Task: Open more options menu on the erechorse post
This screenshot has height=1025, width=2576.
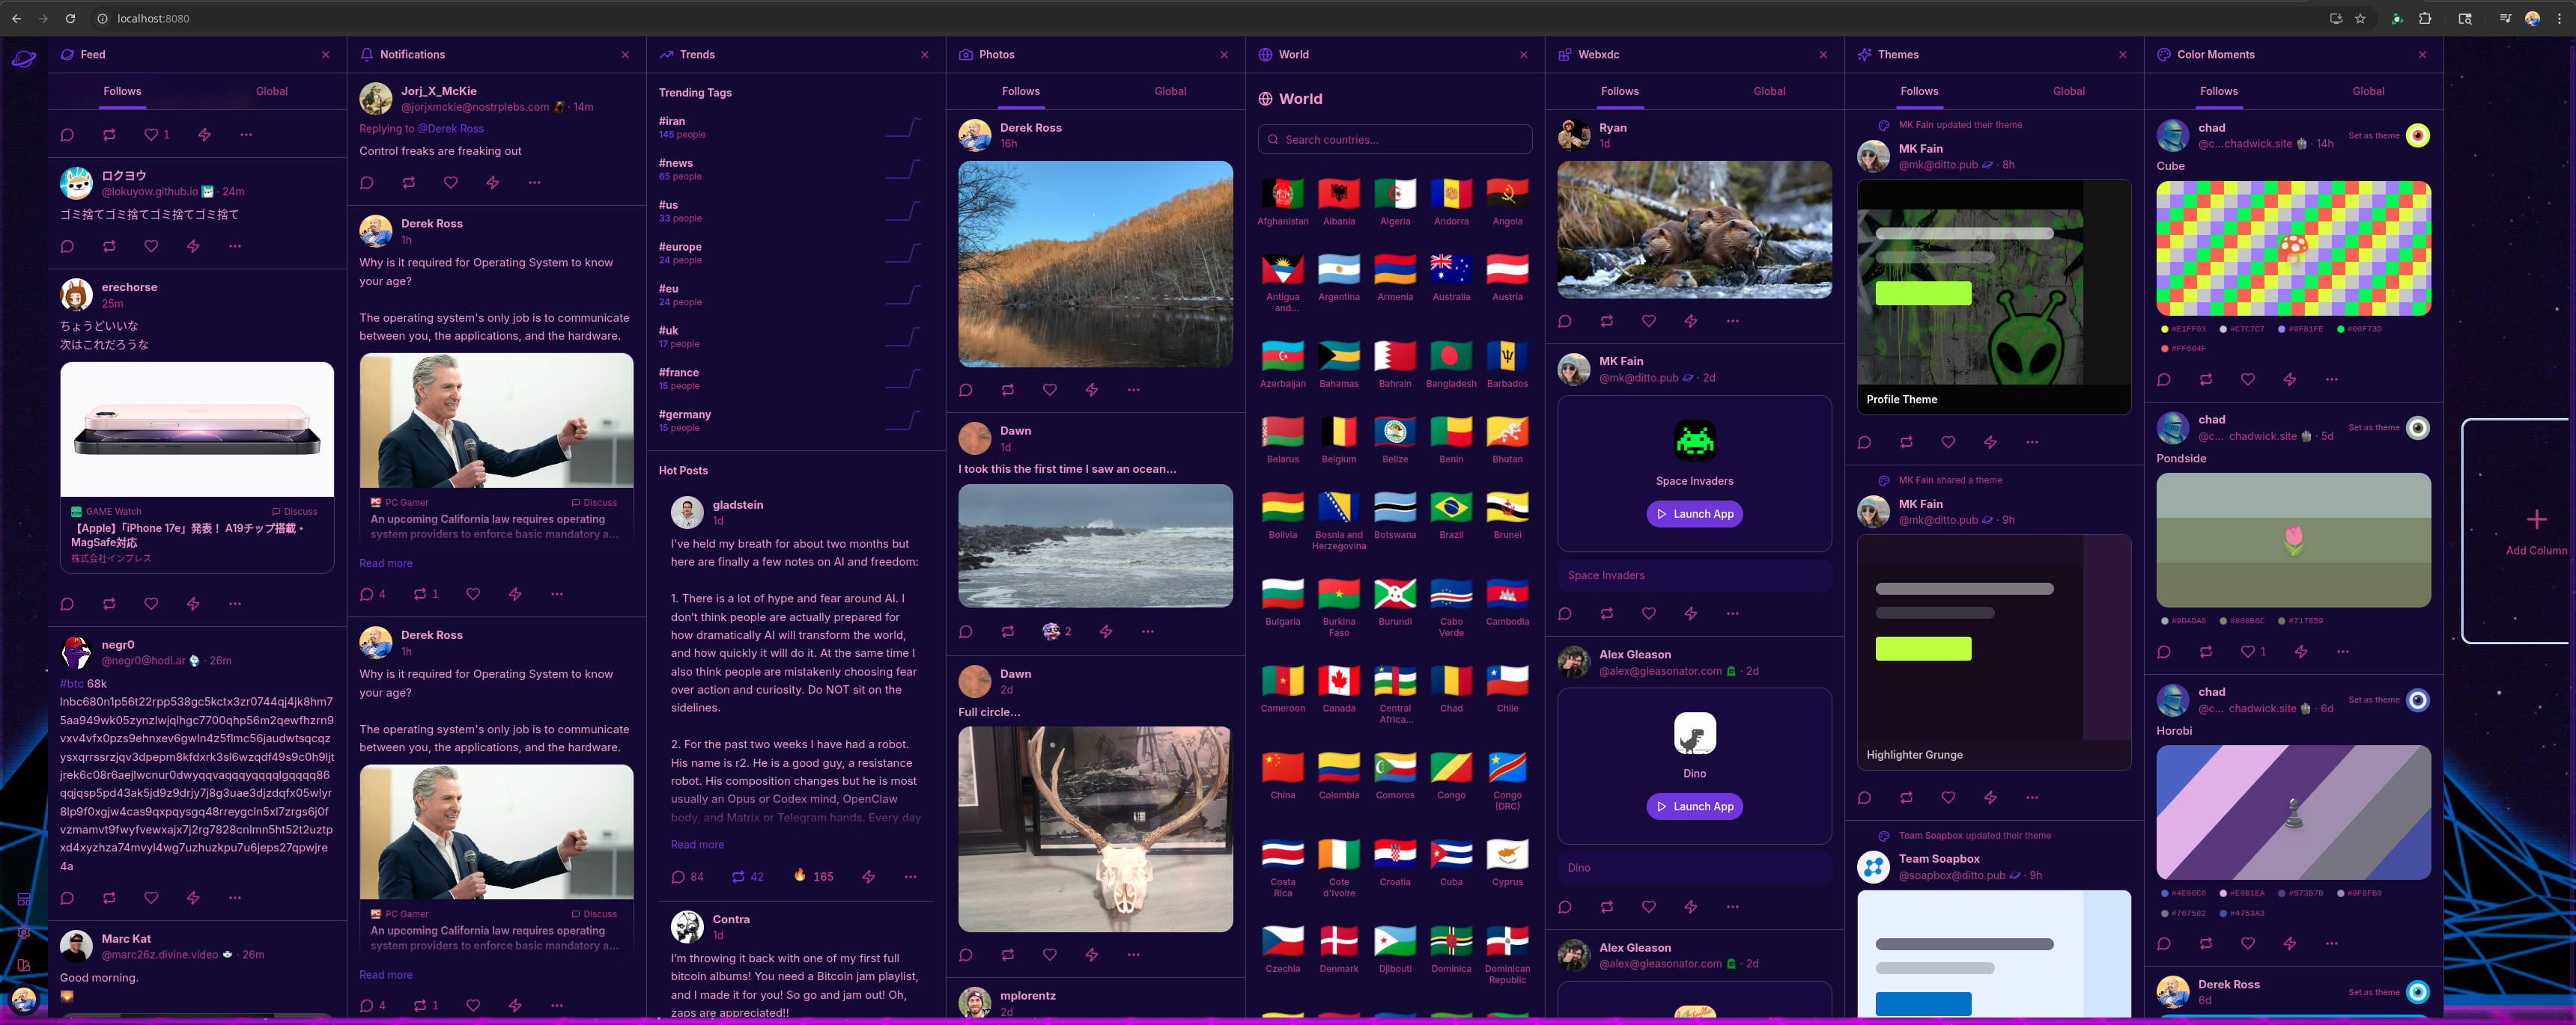Action: click(234, 605)
